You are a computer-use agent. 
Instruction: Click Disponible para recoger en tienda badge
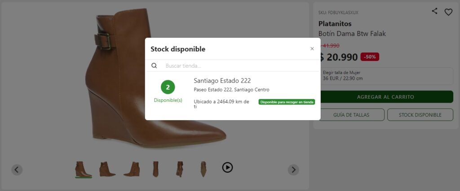coord(287,102)
